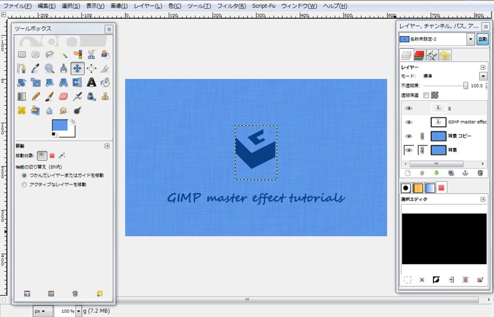
Task: Switch to the Channels tab in the layers dialog
Action: 419,54
